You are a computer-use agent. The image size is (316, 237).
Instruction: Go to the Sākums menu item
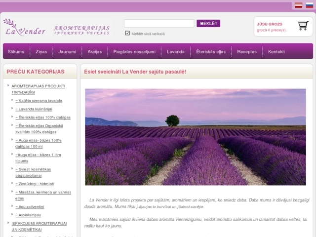click(16, 51)
